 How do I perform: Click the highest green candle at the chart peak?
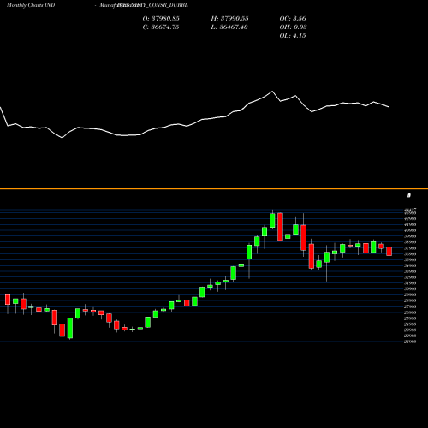272,221
